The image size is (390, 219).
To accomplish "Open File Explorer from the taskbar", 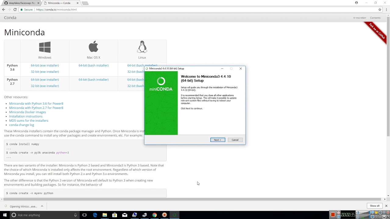I will pyautogui.click(x=105, y=215).
